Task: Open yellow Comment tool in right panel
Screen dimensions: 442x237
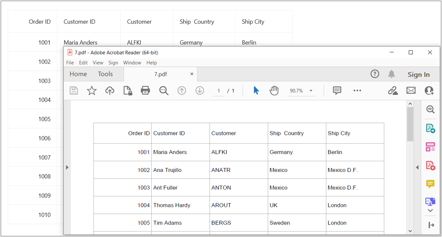Action: click(430, 184)
